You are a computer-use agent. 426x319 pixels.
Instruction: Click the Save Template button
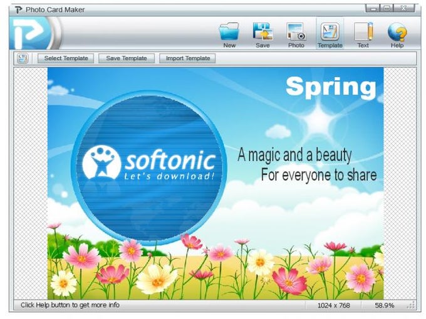pyautogui.click(x=127, y=58)
